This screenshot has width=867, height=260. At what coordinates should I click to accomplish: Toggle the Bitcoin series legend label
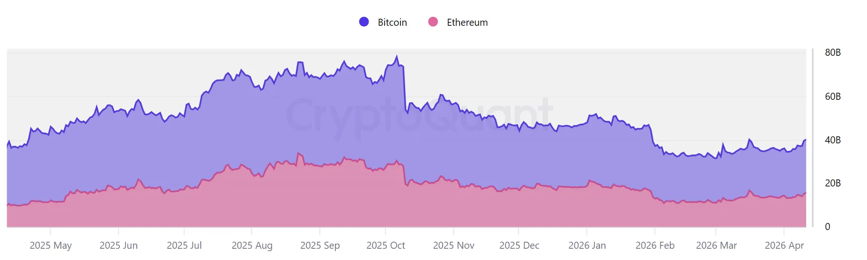(392, 22)
